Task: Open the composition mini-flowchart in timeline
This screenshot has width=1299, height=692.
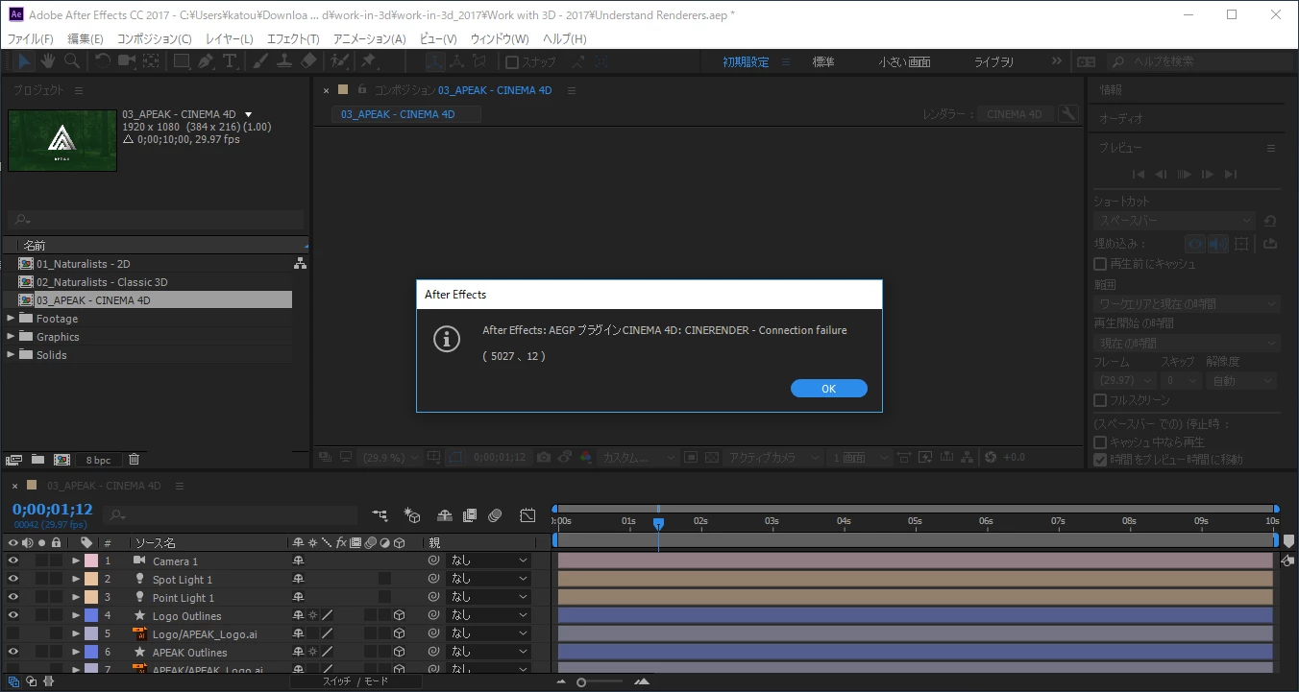Action: [x=380, y=515]
